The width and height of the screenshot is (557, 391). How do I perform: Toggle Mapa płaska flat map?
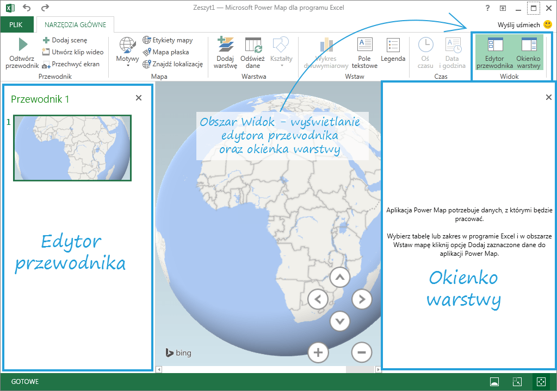click(x=166, y=52)
